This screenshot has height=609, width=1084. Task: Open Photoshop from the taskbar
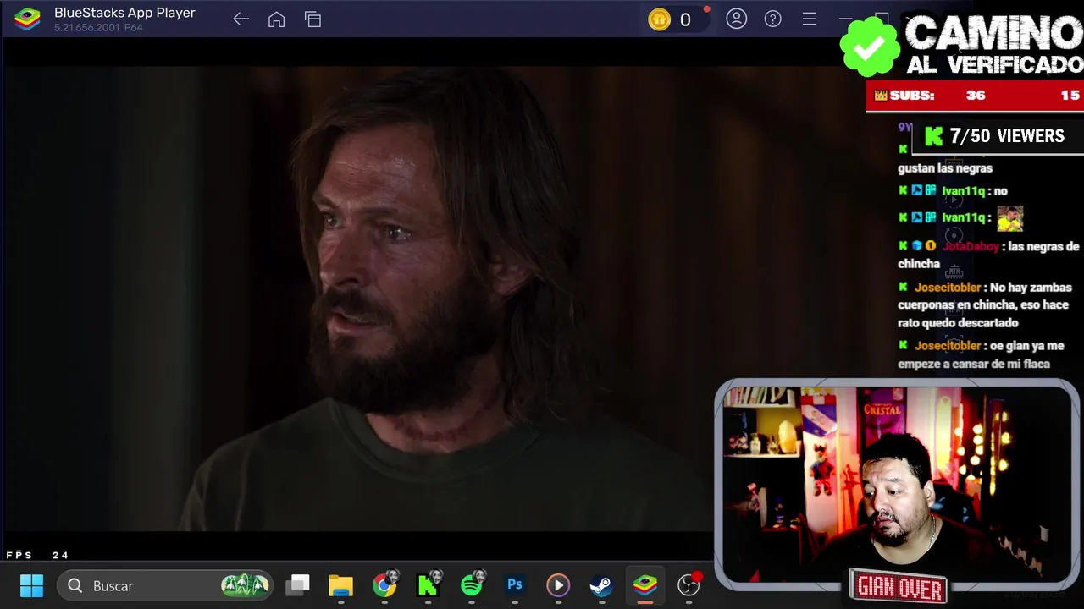[x=514, y=584]
